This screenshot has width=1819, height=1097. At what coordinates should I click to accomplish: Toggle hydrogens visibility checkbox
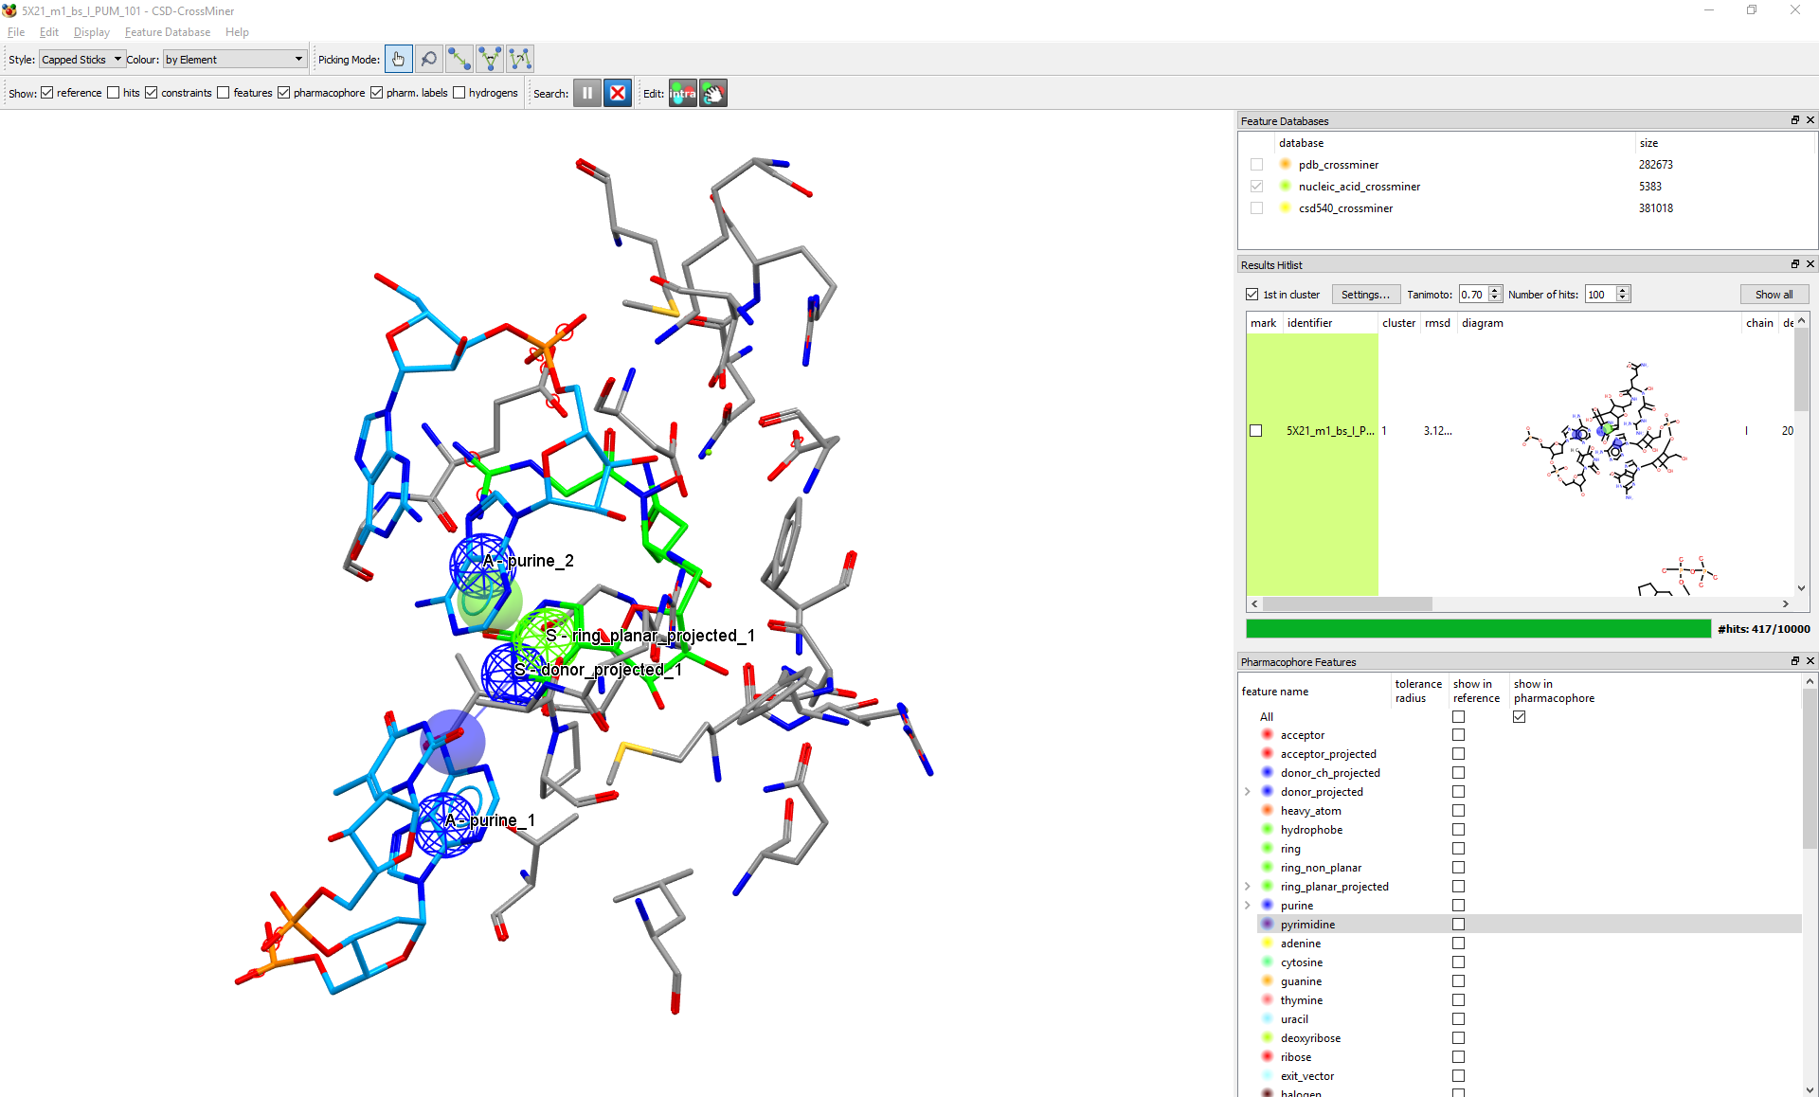[459, 93]
